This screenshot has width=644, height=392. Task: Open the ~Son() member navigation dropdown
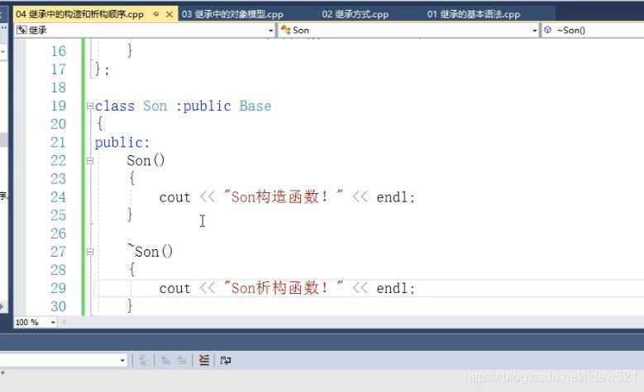click(593, 31)
